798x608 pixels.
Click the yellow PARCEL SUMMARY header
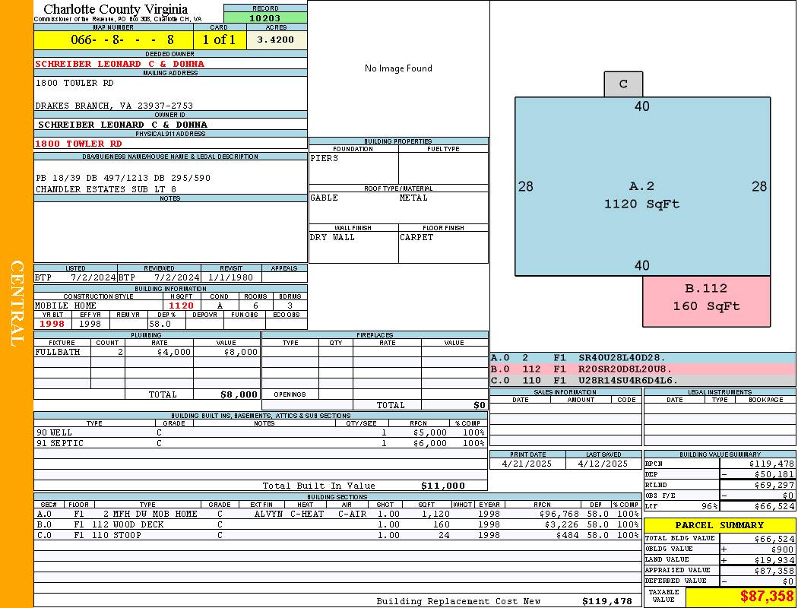tap(719, 525)
